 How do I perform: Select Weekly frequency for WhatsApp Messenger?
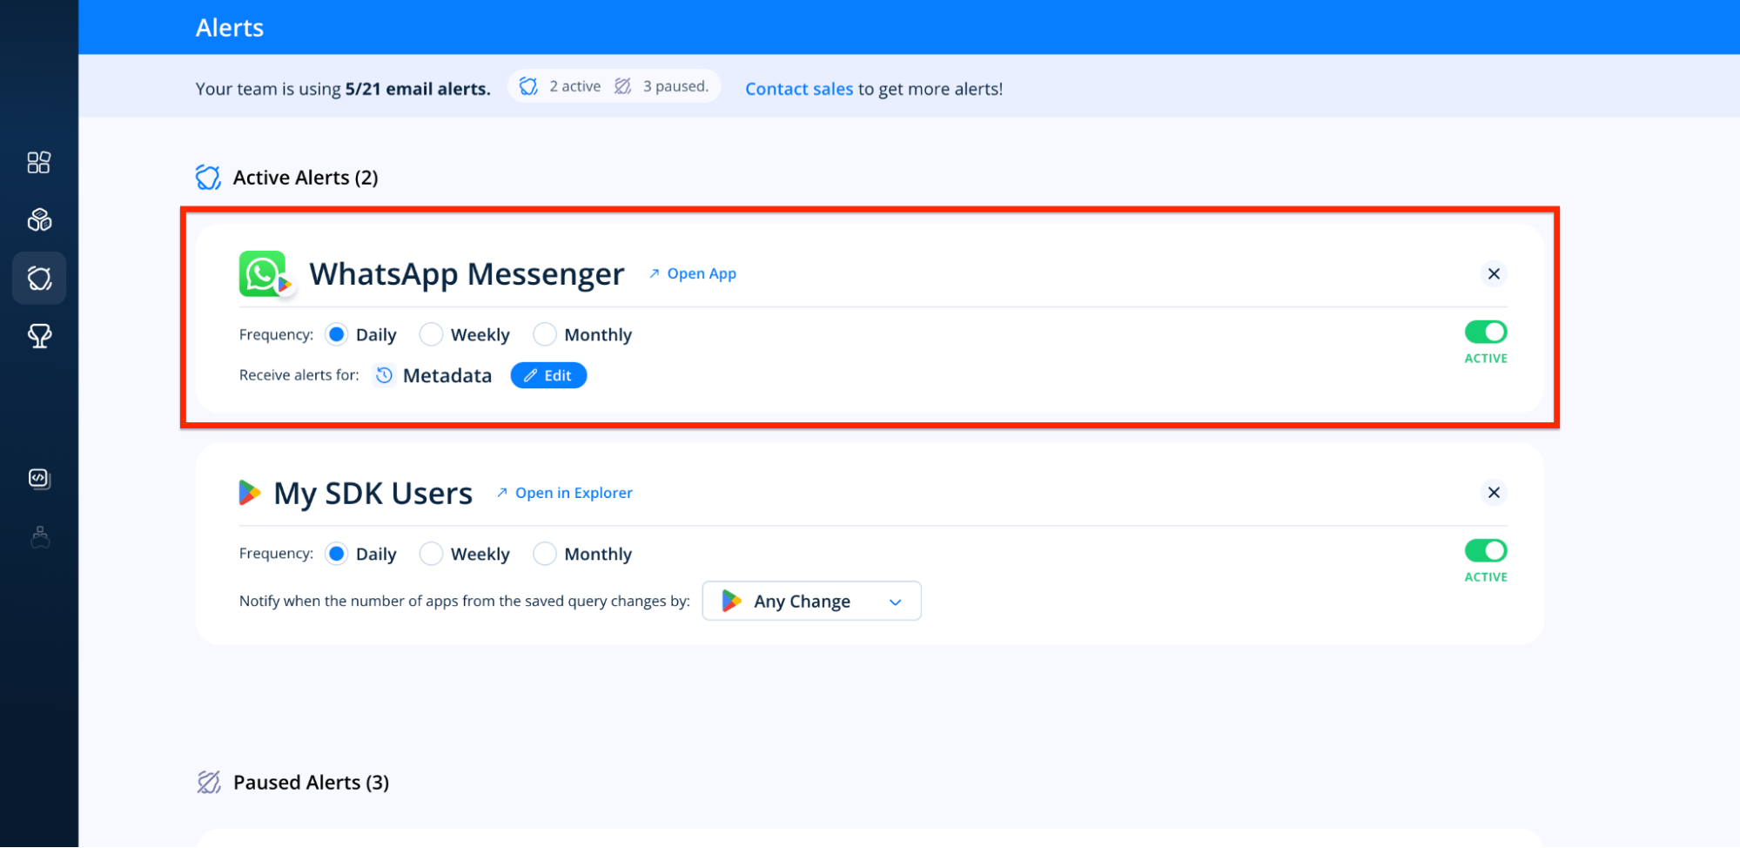tap(431, 334)
